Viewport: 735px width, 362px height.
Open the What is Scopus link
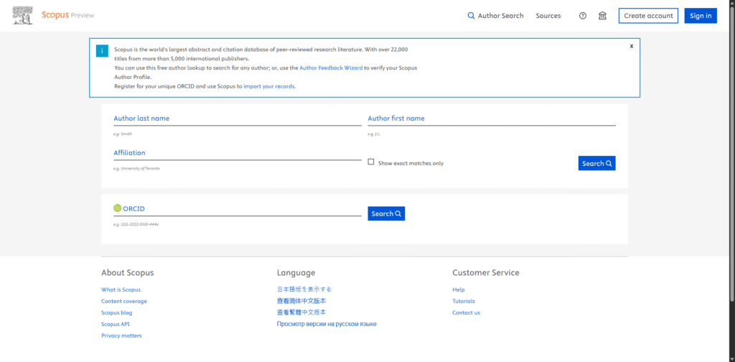(x=121, y=289)
